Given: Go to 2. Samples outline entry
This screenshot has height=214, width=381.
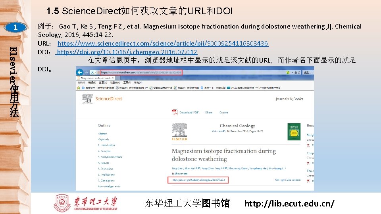Looking at the screenshot, I should (x=104, y=151).
